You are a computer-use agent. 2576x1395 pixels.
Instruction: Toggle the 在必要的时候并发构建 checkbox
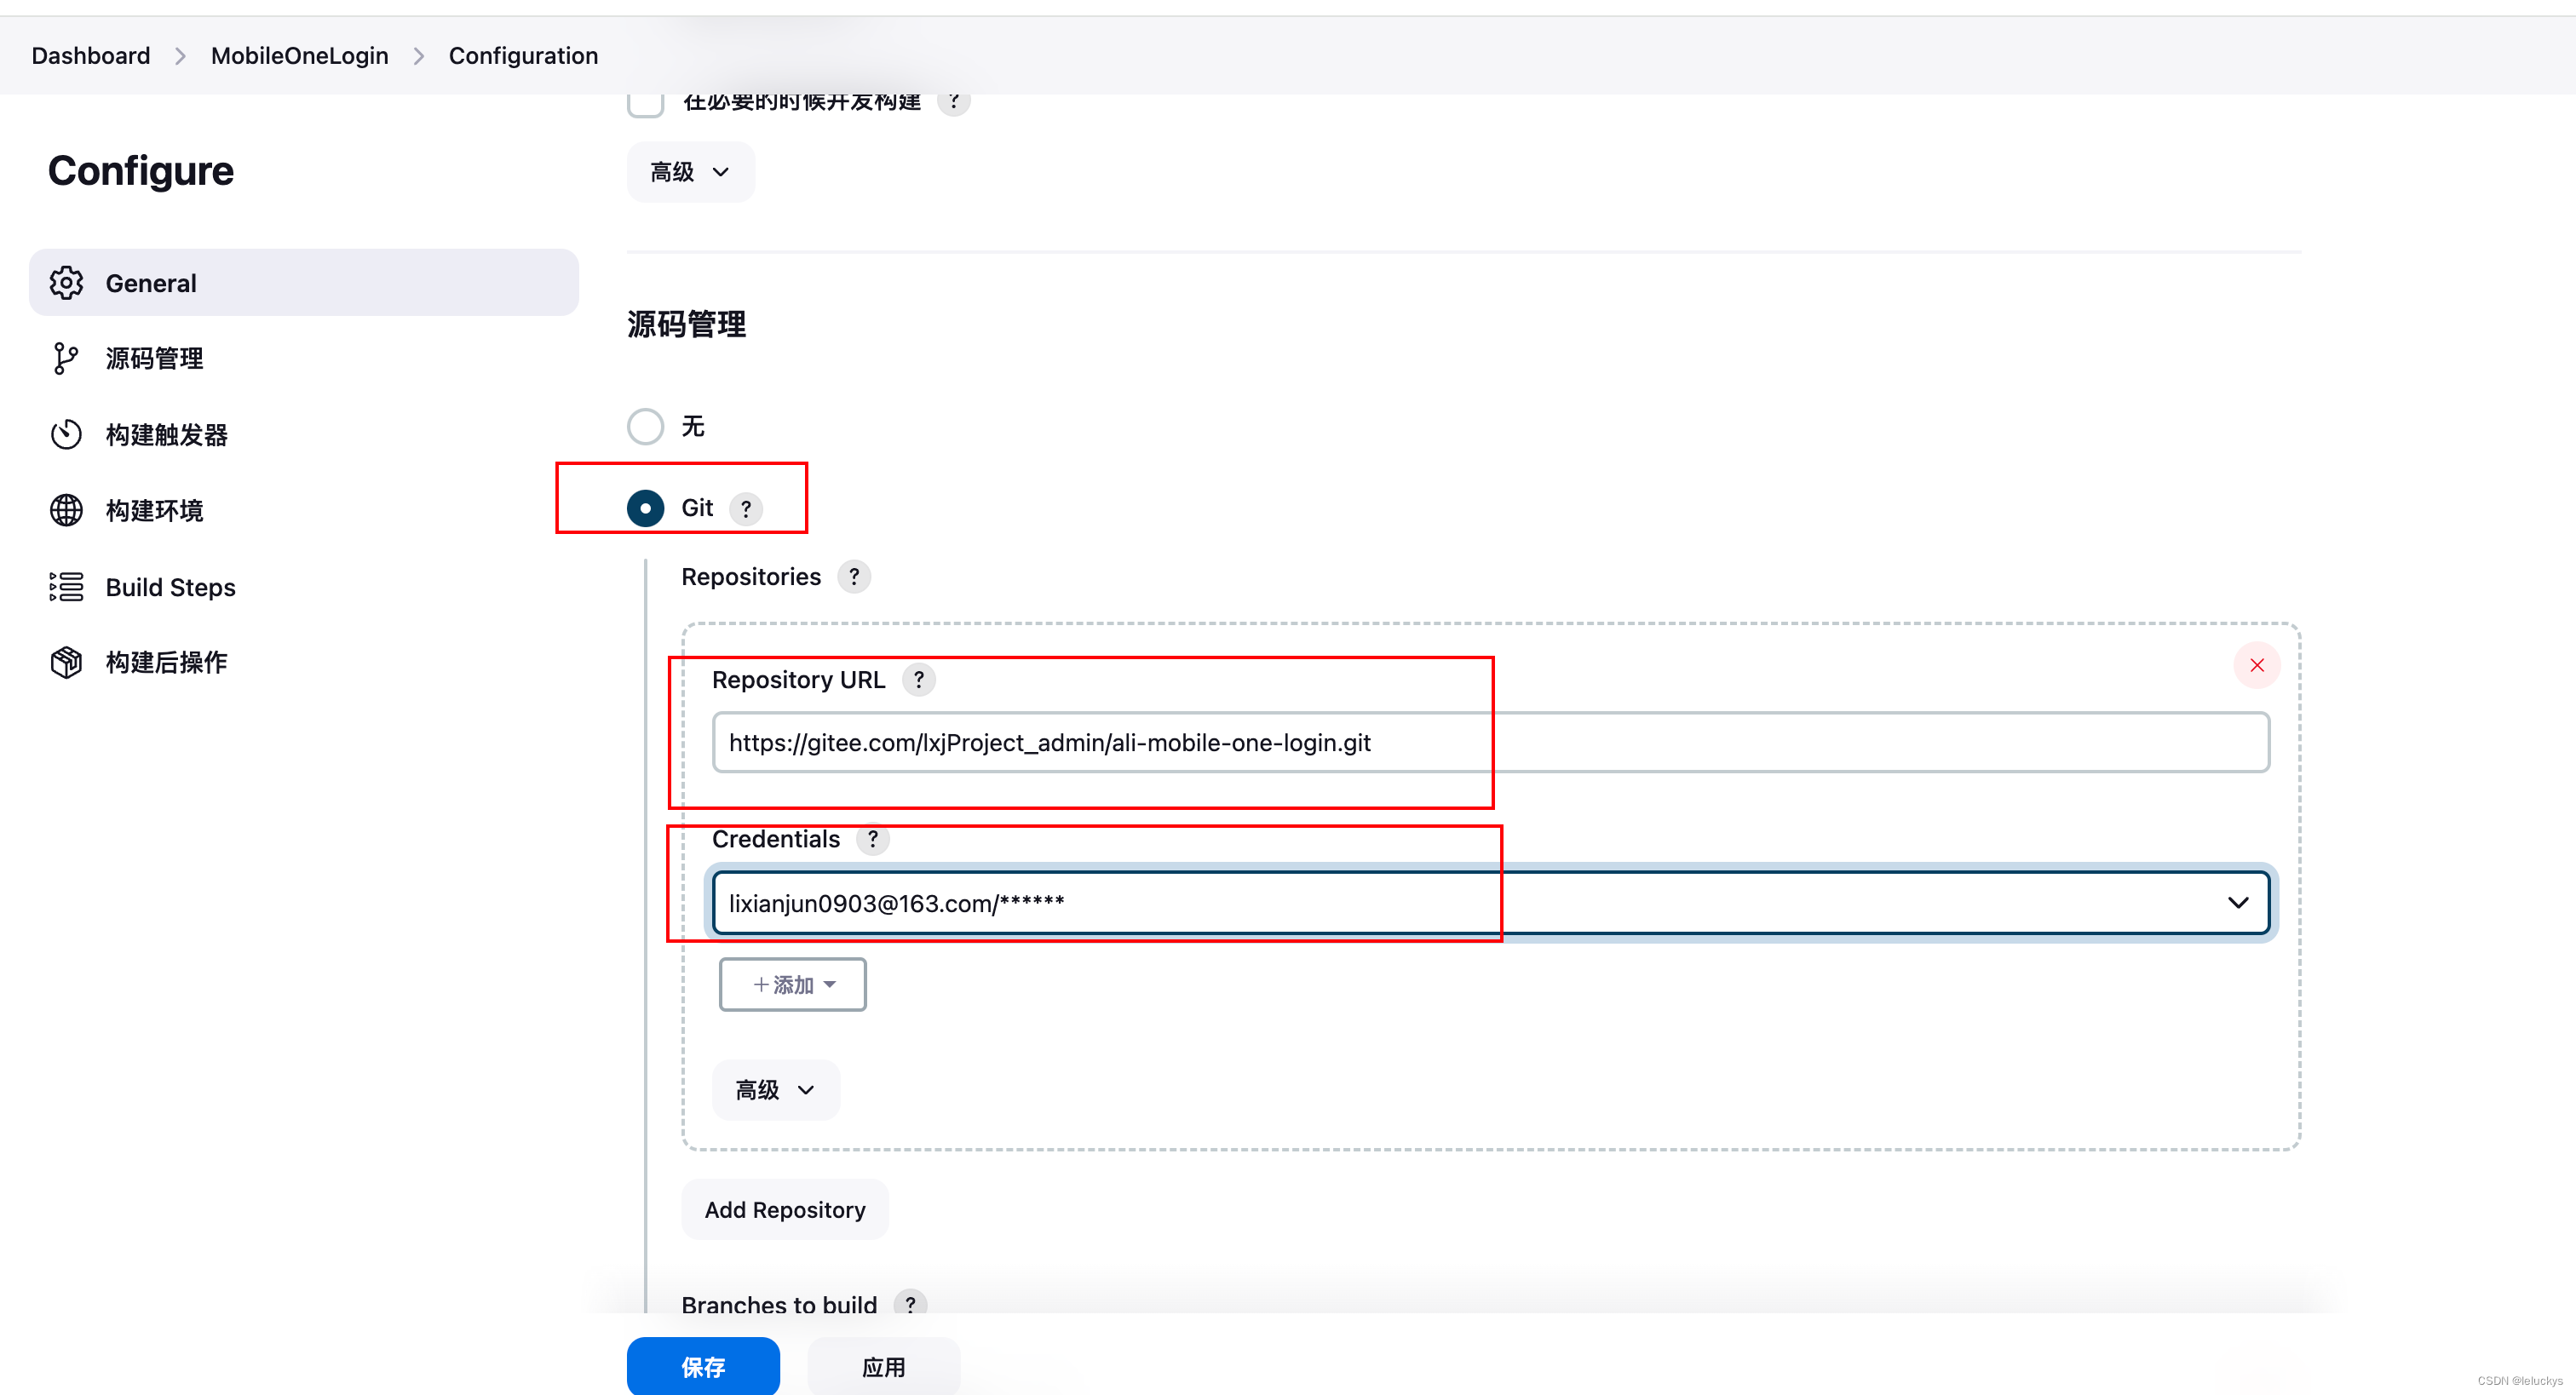645,102
